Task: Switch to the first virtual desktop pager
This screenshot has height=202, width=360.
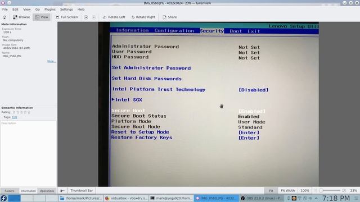Action: 14,198
